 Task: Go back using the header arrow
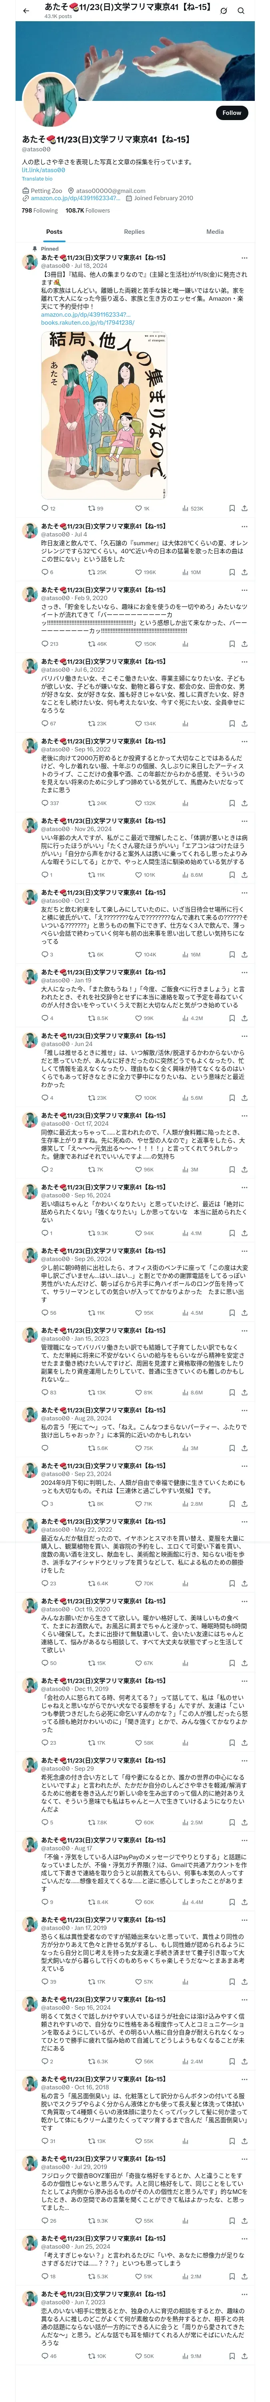coord(25,10)
